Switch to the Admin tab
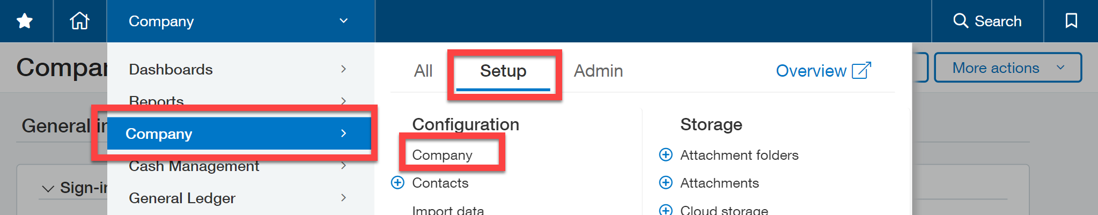This screenshot has width=1098, height=215. (x=599, y=71)
